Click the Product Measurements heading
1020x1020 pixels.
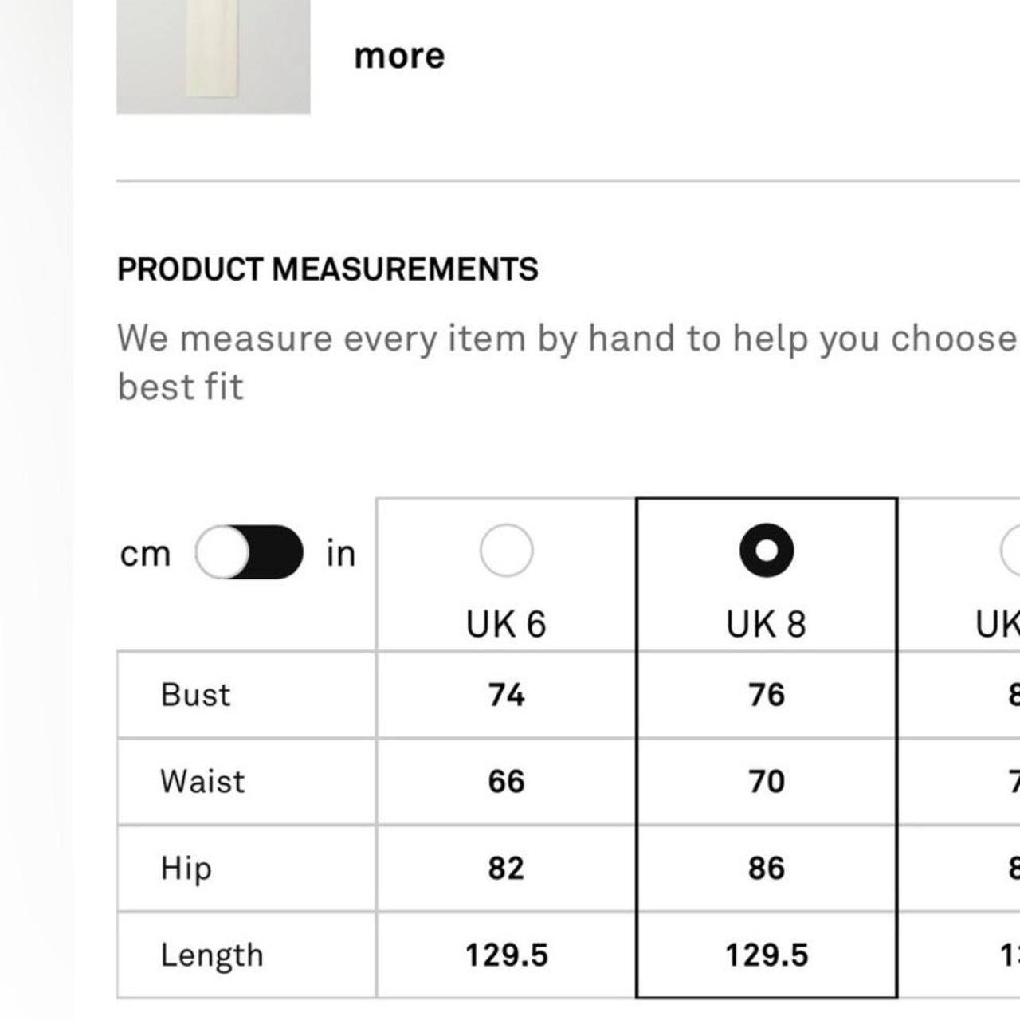328,269
